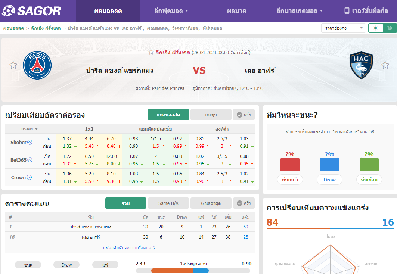
Task: Select the แทงบอลสด odds tab
Action: pyautogui.click(x=168, y=115)
